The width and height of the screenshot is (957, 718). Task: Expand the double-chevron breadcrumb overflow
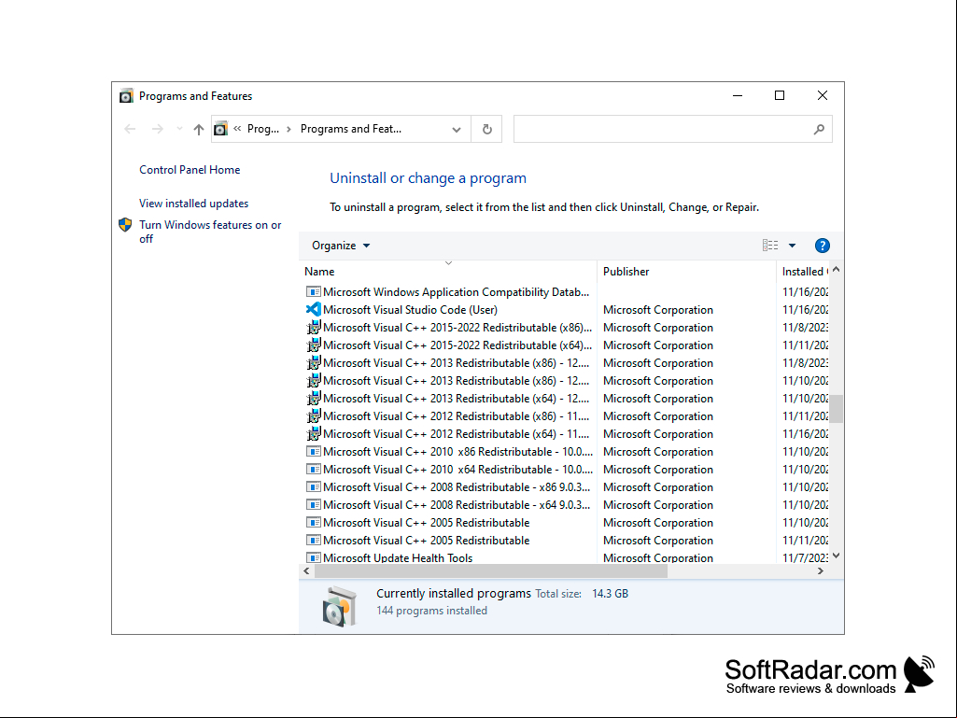click(237, 129)
